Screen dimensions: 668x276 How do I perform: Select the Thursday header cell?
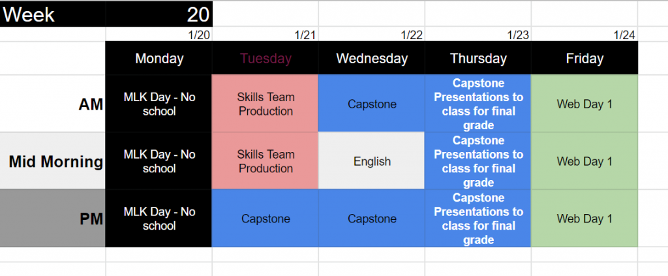coord(478,58)
